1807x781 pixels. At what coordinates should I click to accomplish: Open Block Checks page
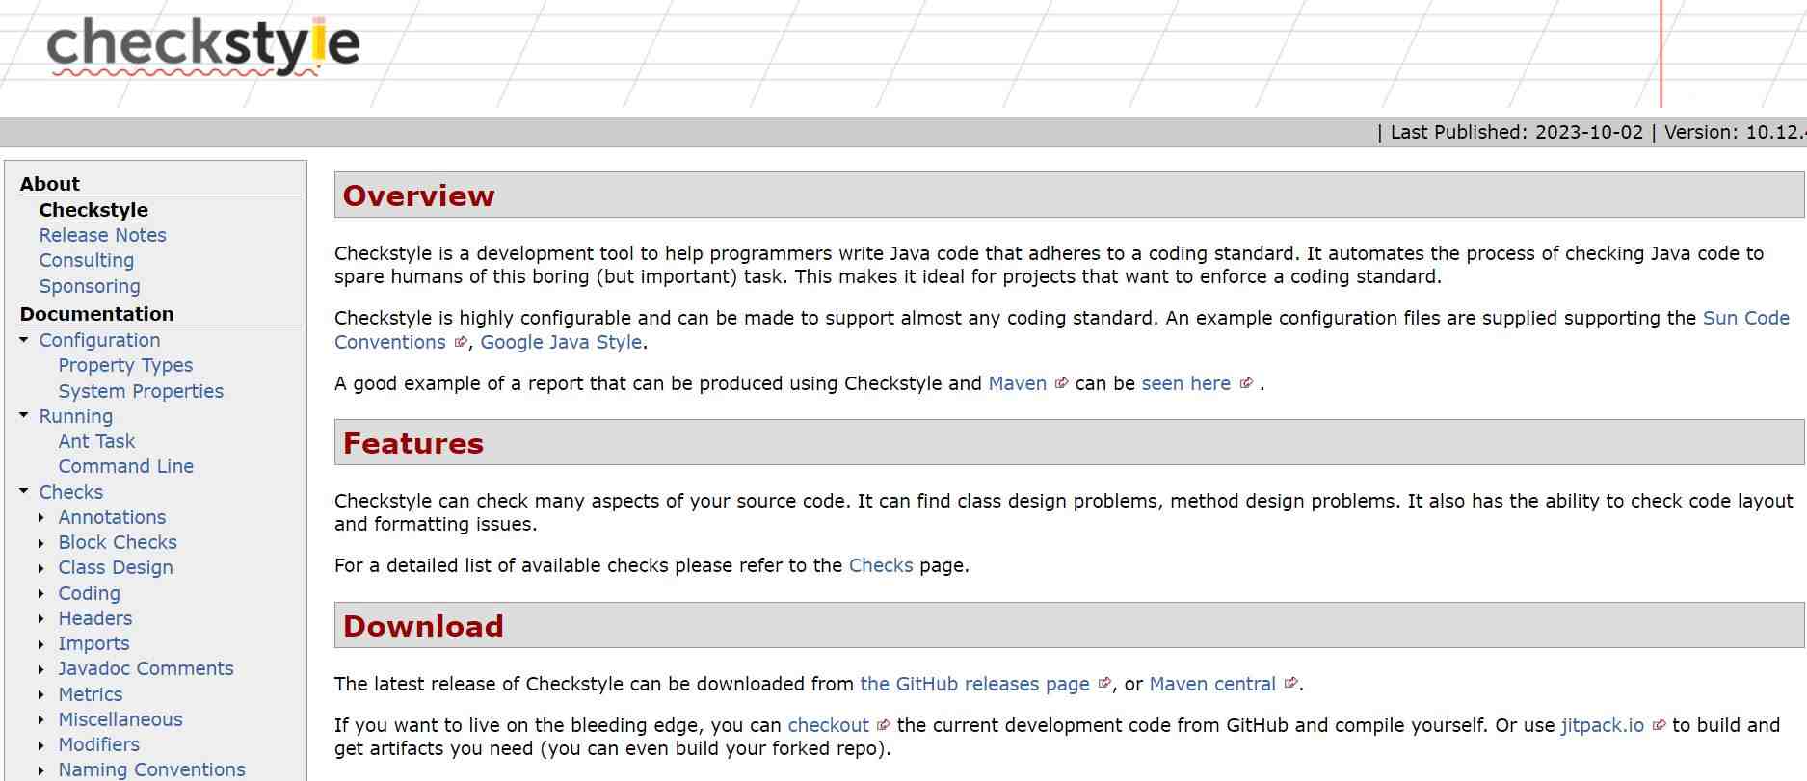[x=118, y=542]
